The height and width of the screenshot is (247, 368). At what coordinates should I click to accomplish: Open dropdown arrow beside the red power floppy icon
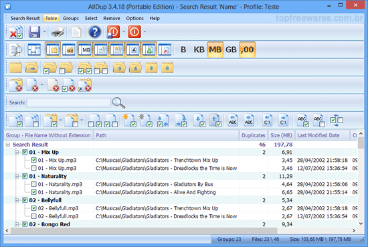(124, 31)
